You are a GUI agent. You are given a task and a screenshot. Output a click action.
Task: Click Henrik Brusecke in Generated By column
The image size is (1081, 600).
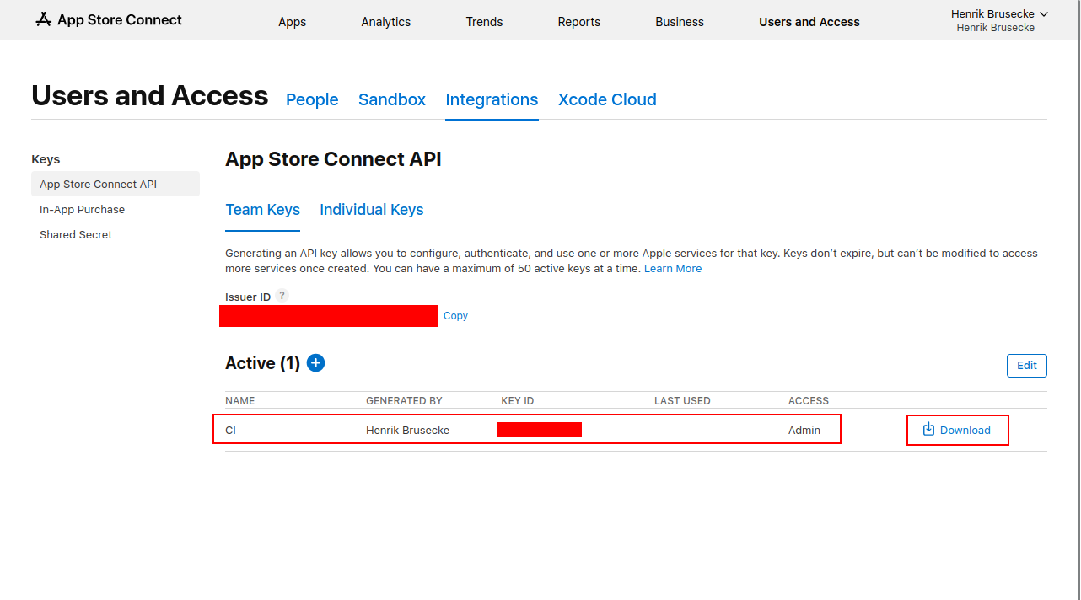point(407,430)
